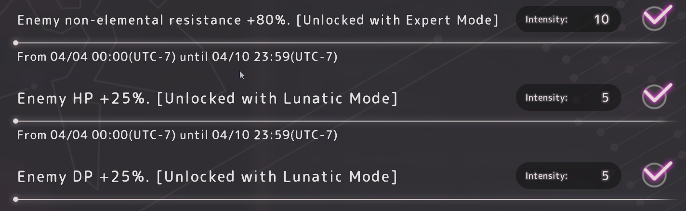
Task: Click the Intensity 5 pill beside Enemy HP
Action: (x=568, y=97)
